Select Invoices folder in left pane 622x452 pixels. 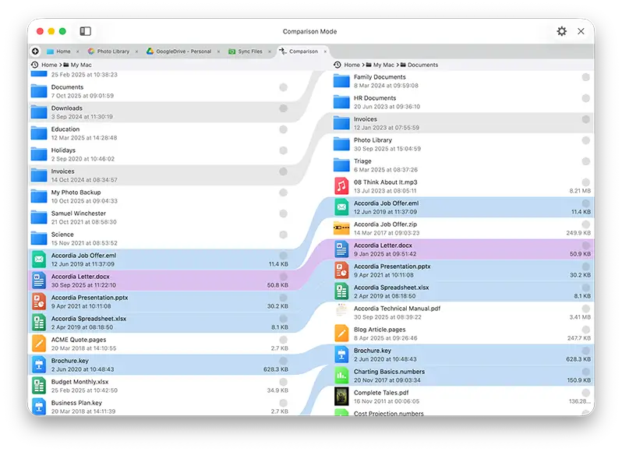[x=160, y=175]
